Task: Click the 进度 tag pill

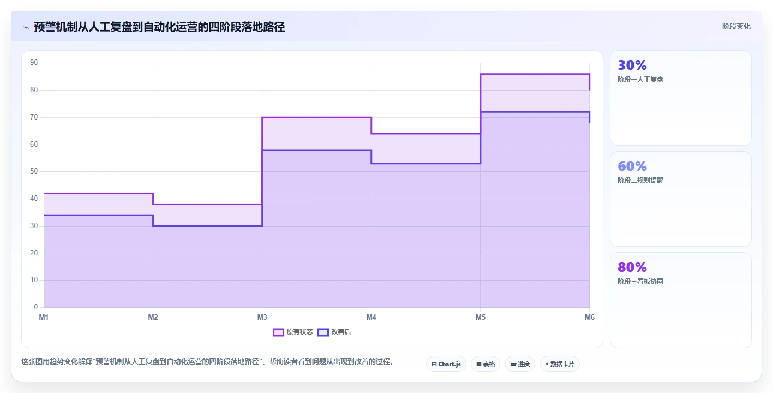Action: [x=520, y=364]
